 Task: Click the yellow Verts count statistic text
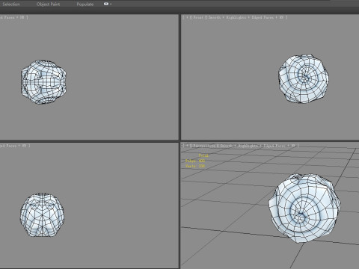pyautogui.click(x=195, y=166)
